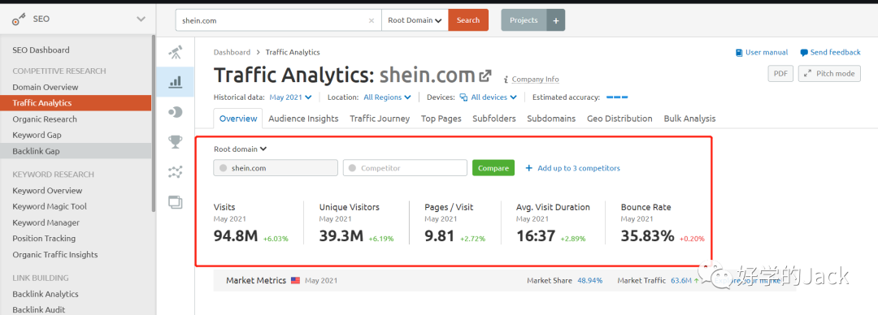
Task: Click the Competitor input field
Action: [405, 168]
